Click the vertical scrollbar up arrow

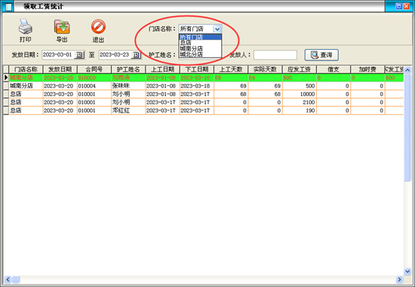(407, 70)
